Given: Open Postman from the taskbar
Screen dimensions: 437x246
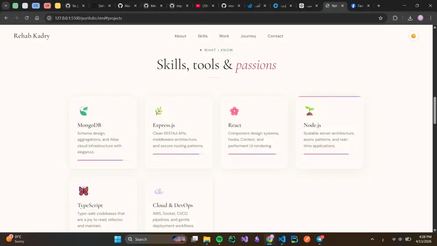Looking at the screenshot, I should [307, 239].
